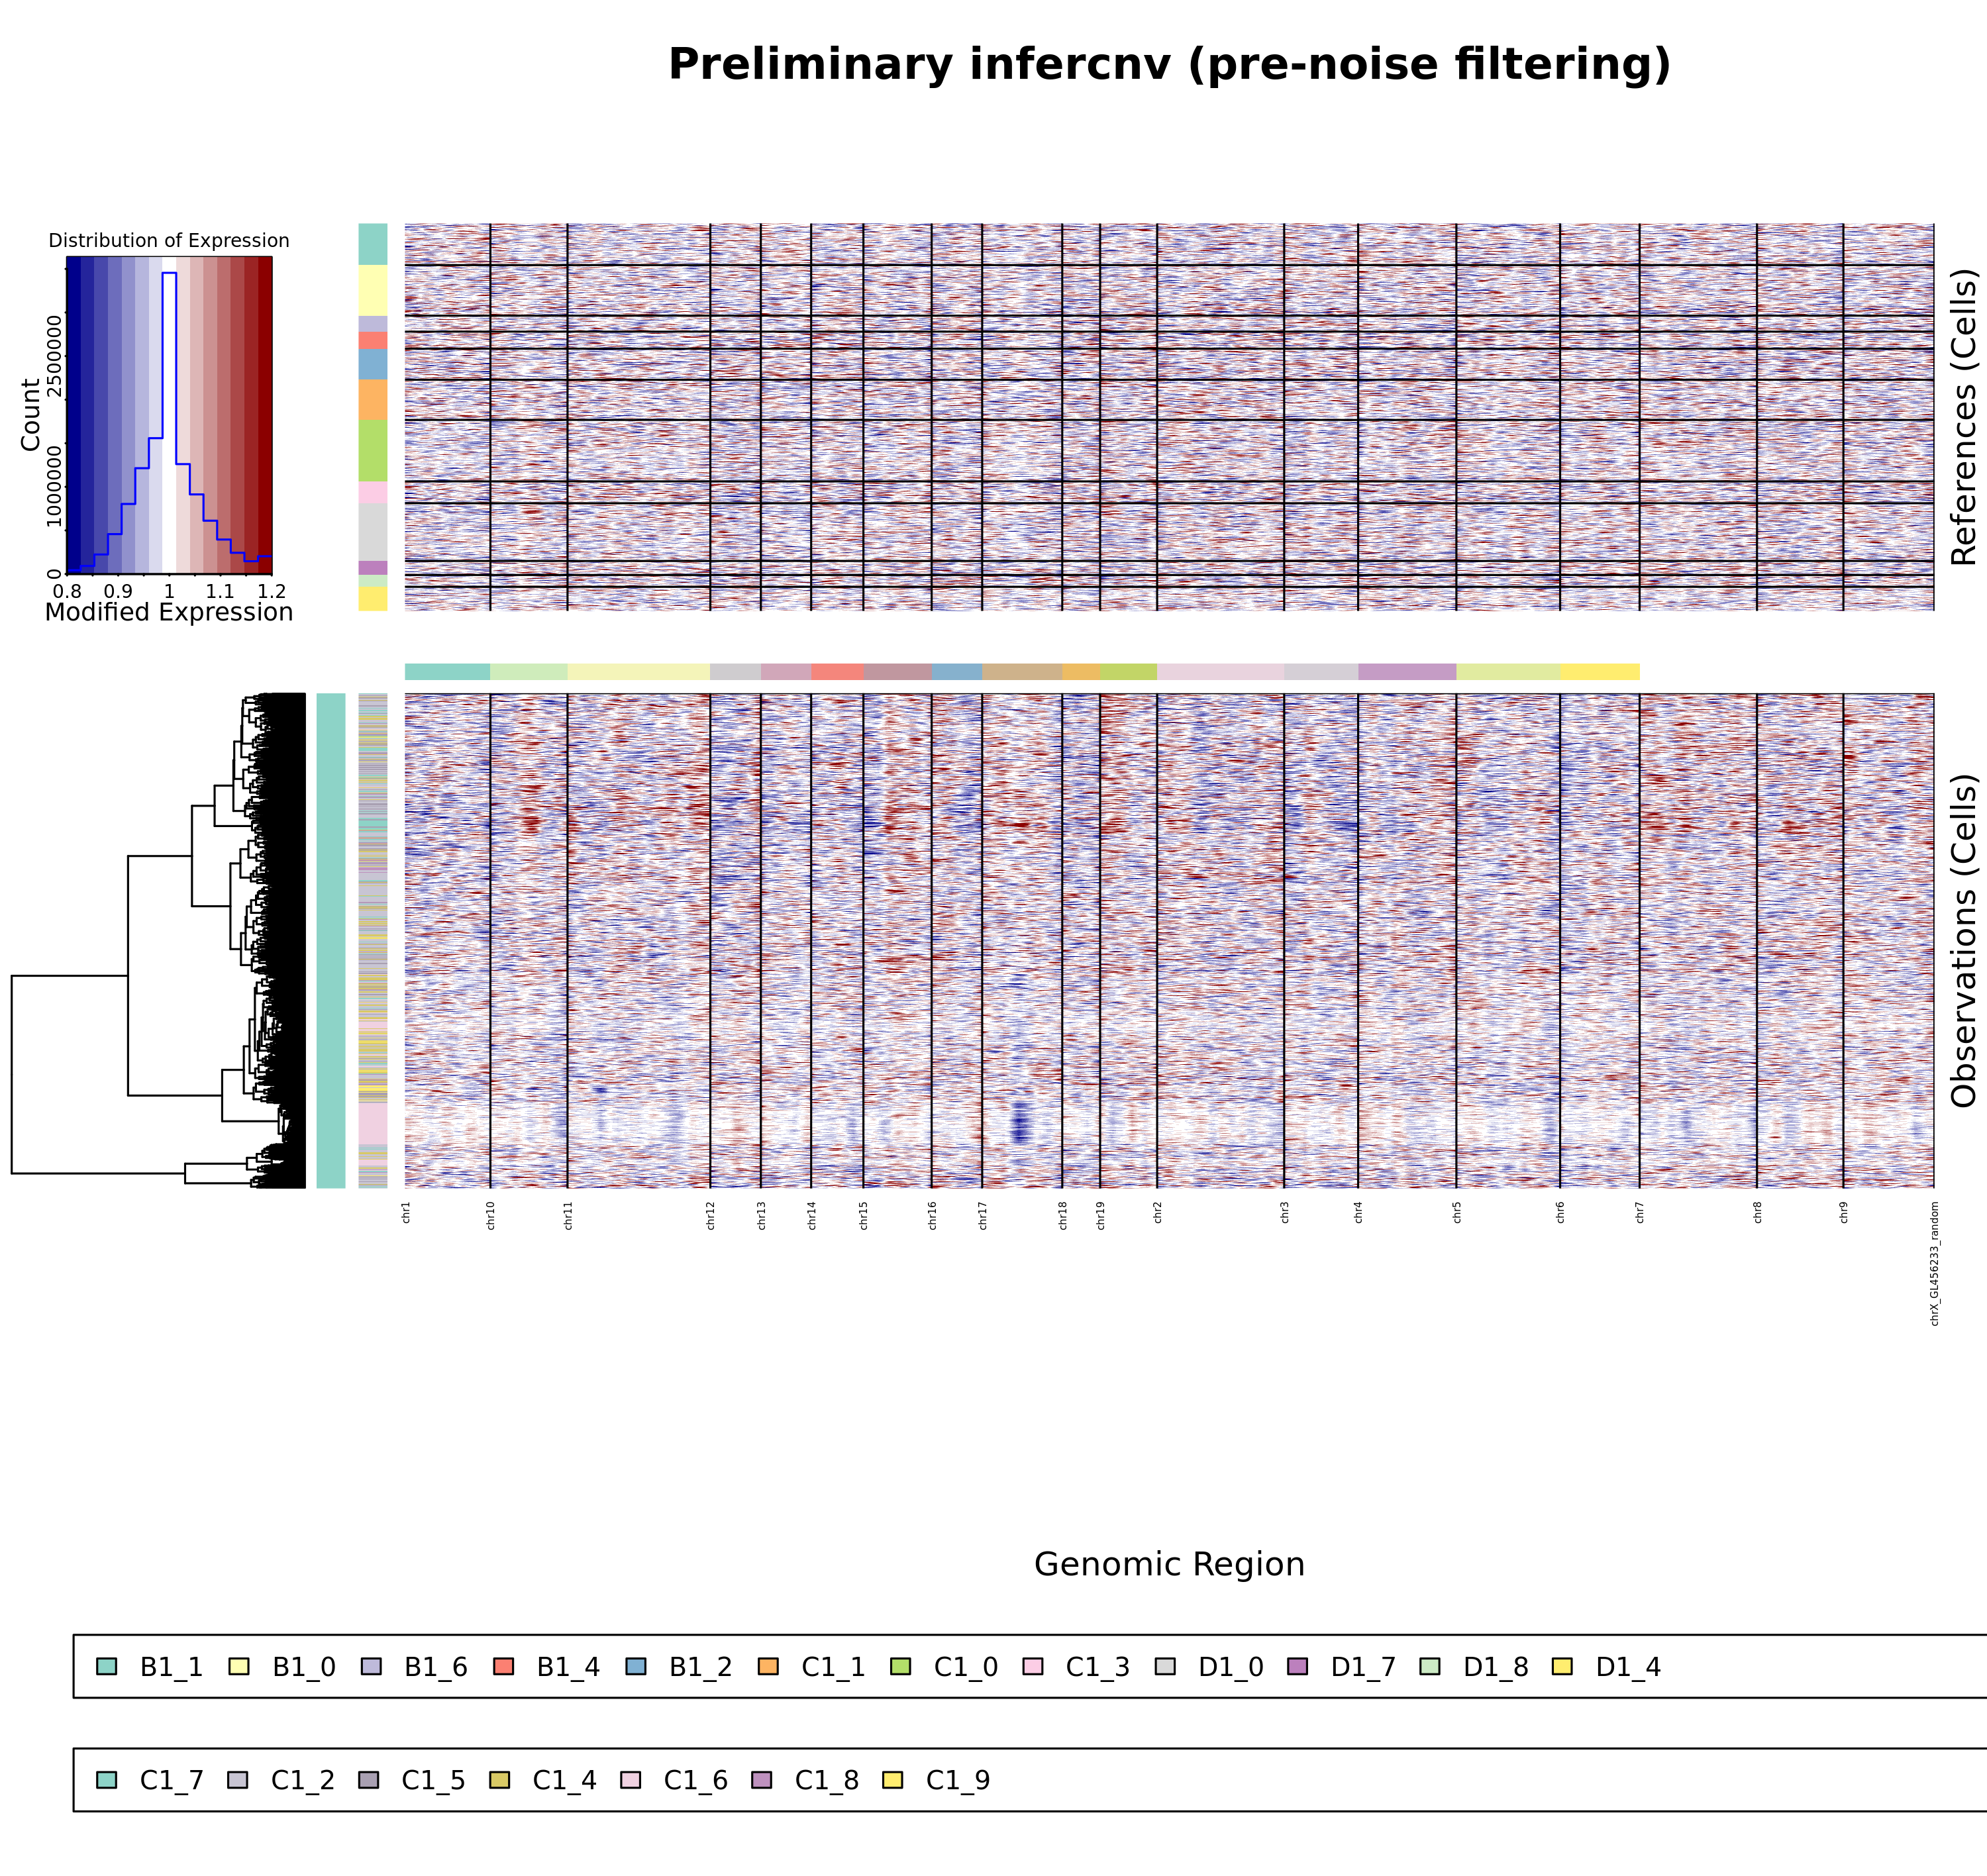This screenshot has height=1876, width=1987.
Task: Click the chr1 axis label
Action: pos(407,1212)
